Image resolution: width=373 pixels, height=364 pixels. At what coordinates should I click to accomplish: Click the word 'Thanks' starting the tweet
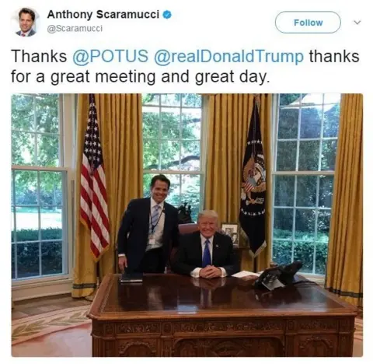pos(39,56)
